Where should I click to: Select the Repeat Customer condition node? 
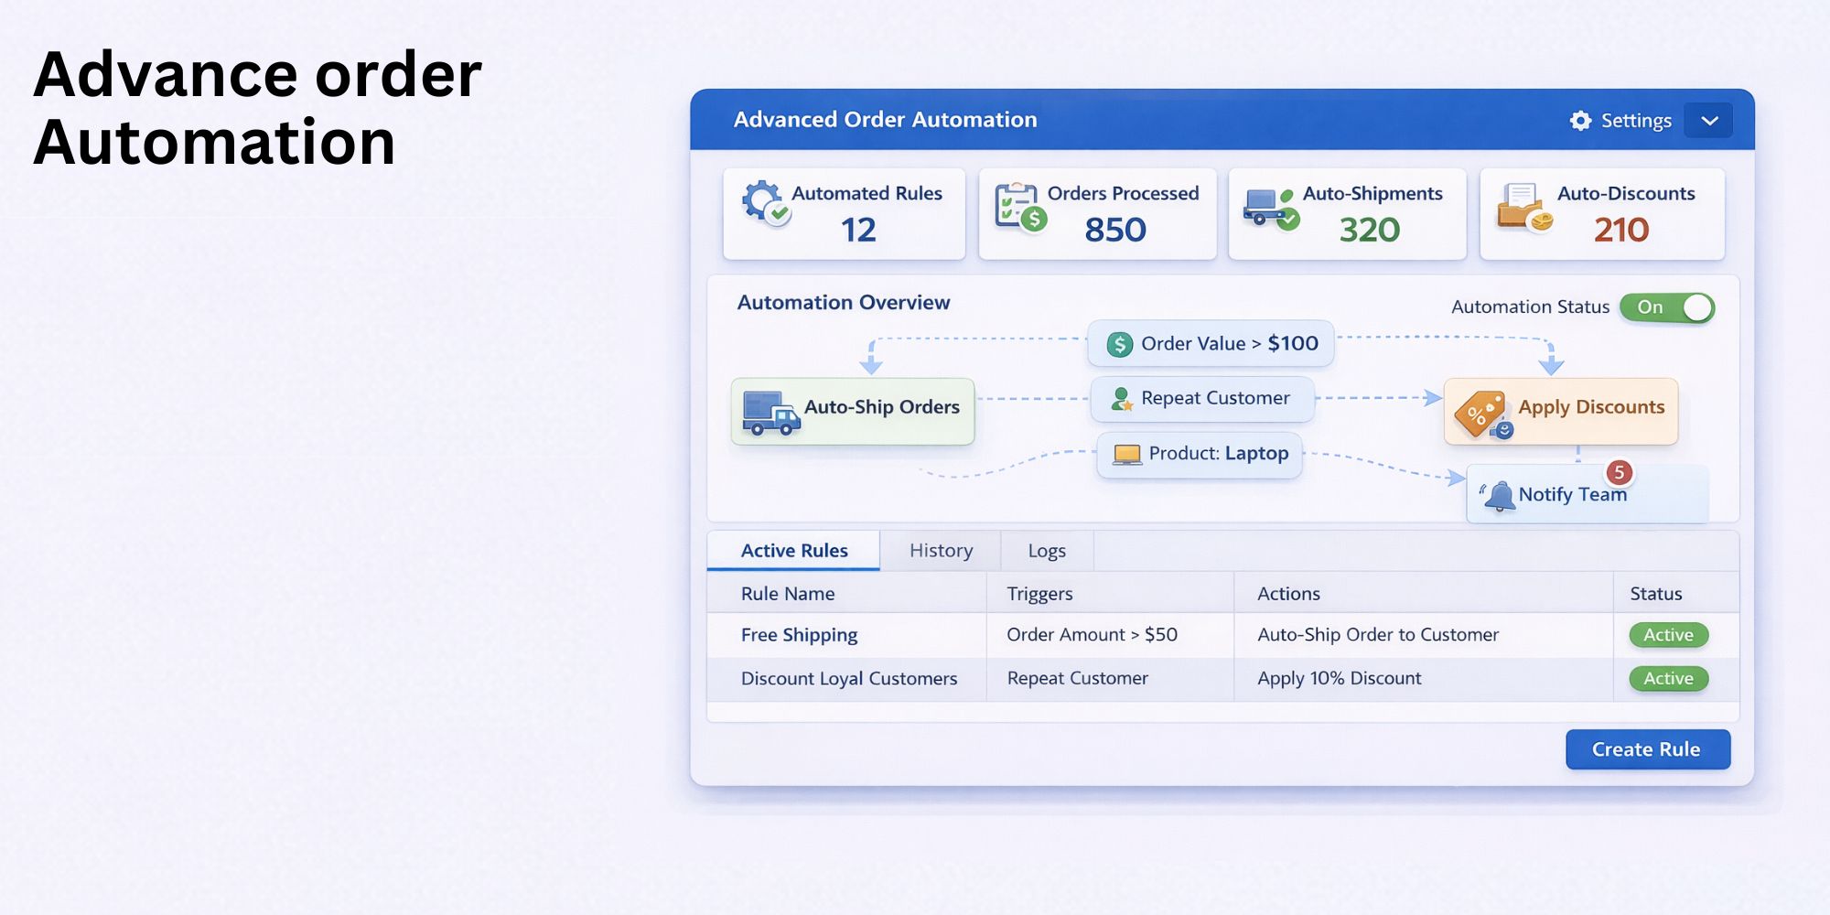pos(1201,398)
